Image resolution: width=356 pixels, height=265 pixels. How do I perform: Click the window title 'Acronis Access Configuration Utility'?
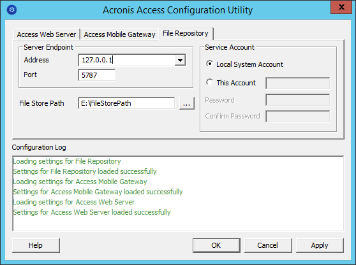[177, 10]
